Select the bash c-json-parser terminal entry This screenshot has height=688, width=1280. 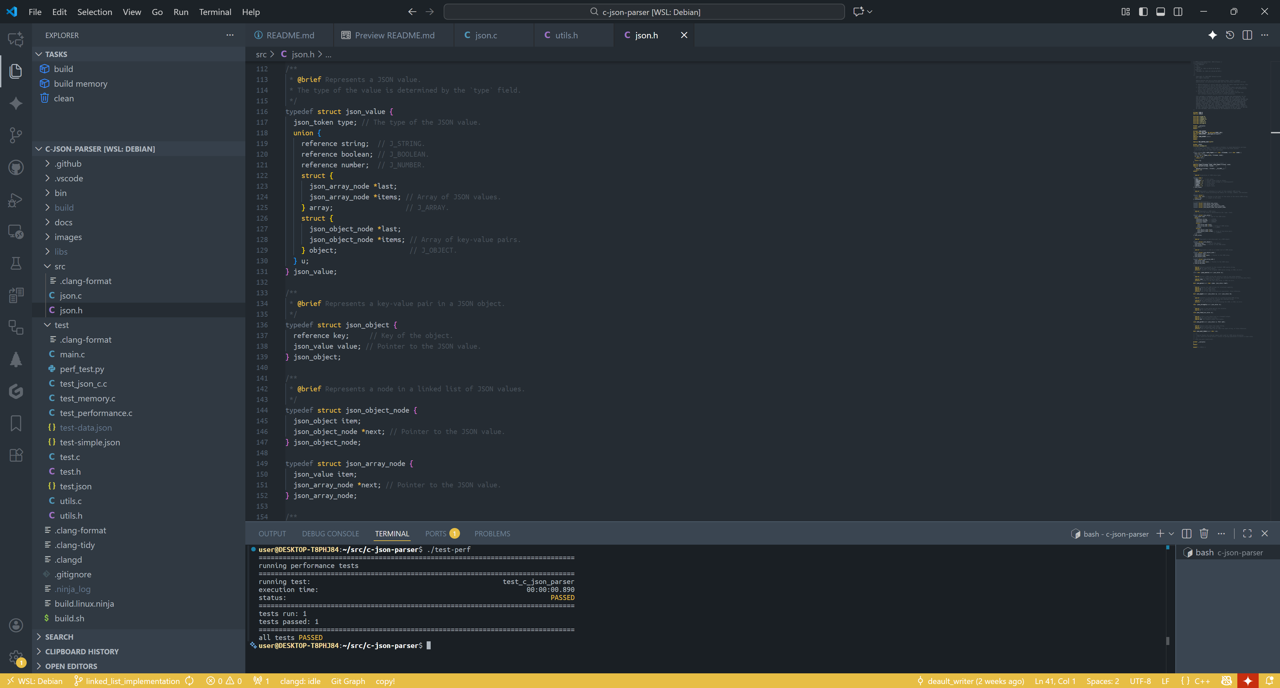click(x=1227, y=552)
